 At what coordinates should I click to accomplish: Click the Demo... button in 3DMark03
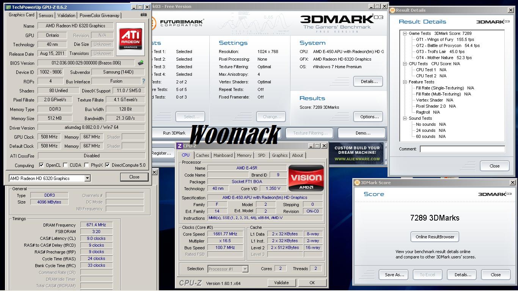click(x=362, y=133)
